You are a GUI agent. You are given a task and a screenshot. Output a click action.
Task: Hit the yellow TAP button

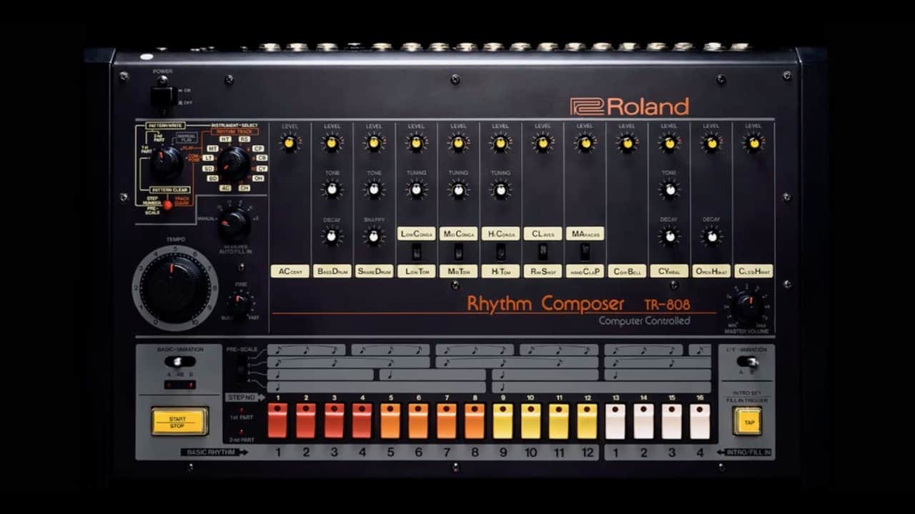(x=748, y=421)
